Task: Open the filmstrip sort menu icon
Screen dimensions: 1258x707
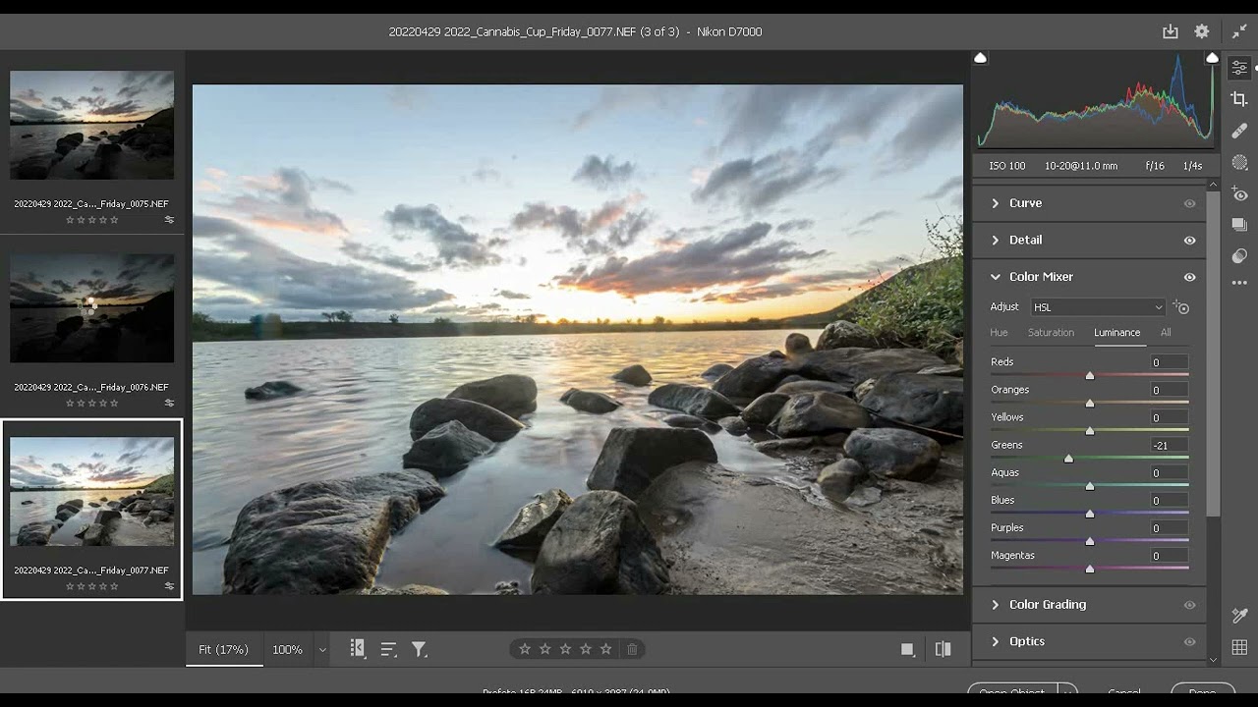Action: point(388,649)
